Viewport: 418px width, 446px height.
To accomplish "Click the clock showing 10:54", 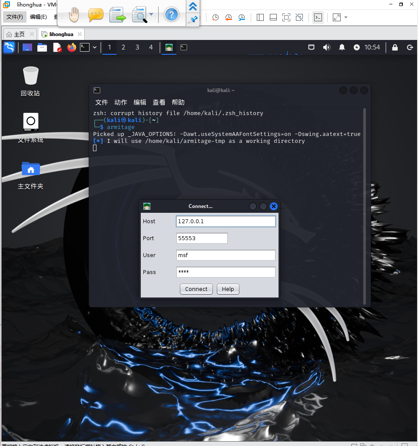I will tap(372, 47).
